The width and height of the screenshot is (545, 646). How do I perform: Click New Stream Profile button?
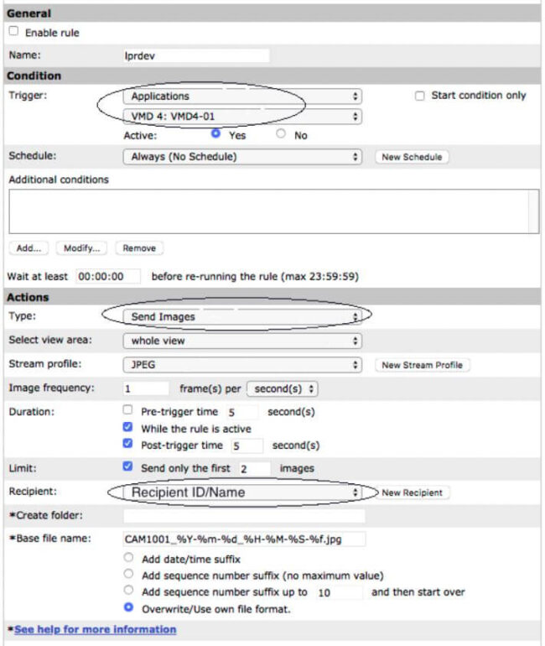pyautogui.click(x=422, y=365)
